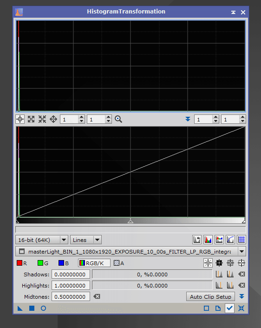
Task: Close the HistogramTransformation window
Action: coord(243,13)
